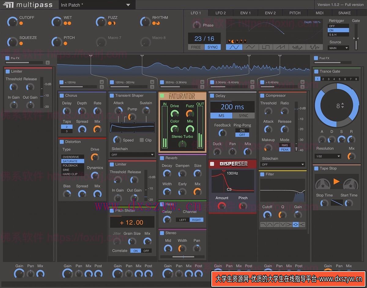Viewport: 367px width, 288px height.
Task: Solo the Pre FX lane
Action: click(x=48, y=62)
